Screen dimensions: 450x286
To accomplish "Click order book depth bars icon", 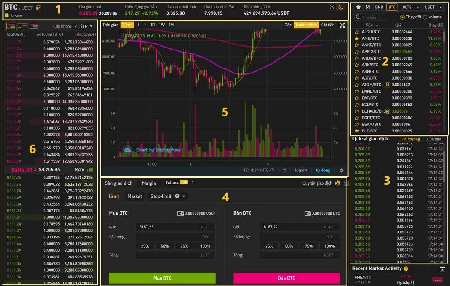I will pos(90,170).
